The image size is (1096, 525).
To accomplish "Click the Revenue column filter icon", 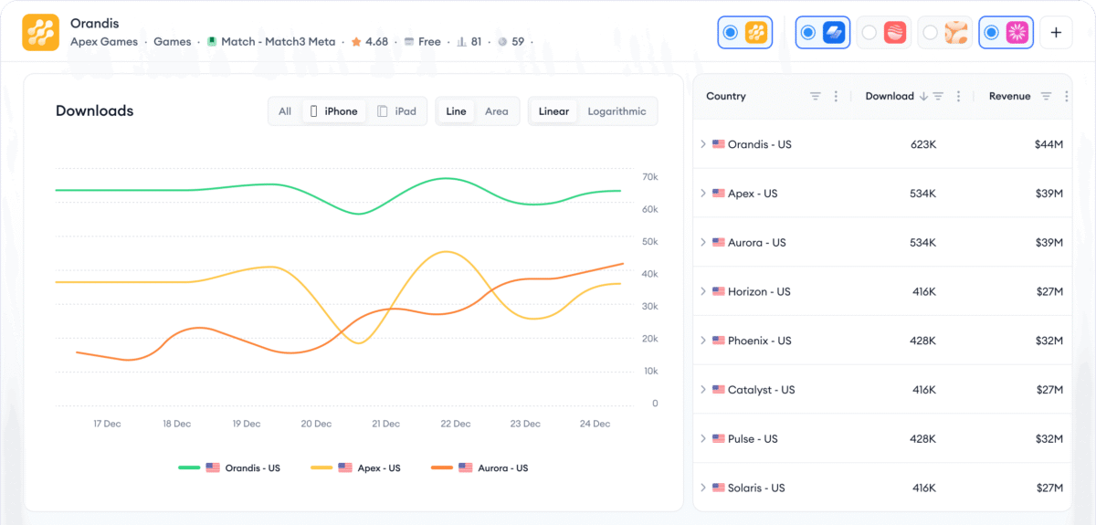I will tap(1047, 97).
